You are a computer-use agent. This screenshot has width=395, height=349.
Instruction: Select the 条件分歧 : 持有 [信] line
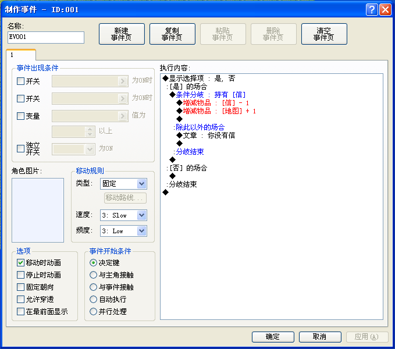point(208,95)
